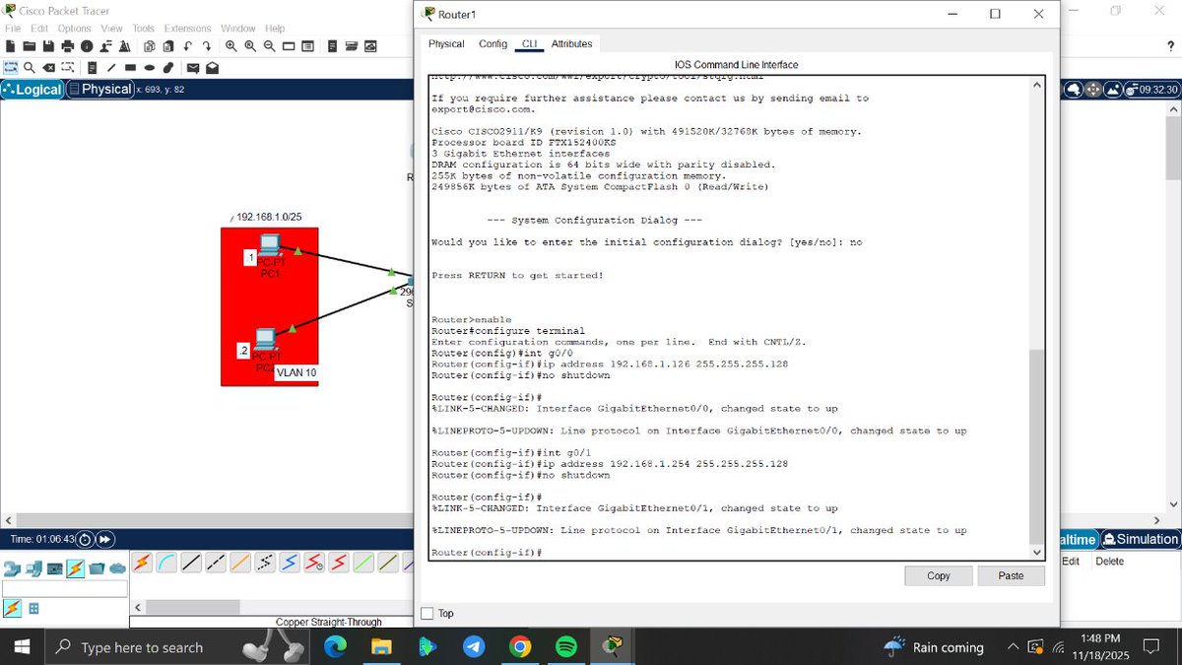Open the Spotify icon in the taskbar

click(566, 647)
